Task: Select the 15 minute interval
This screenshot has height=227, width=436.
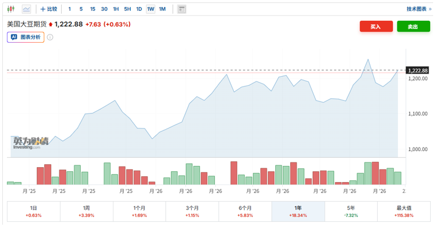Action: click(93, 9)
